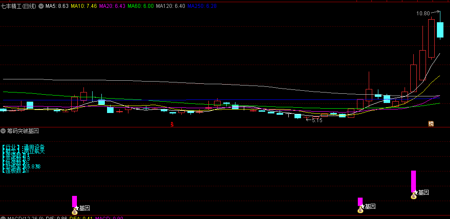The height and width of the screenshot is (219, 450).
Task: Click the 【连板数】 info line
Action: (x=15, y=171)
